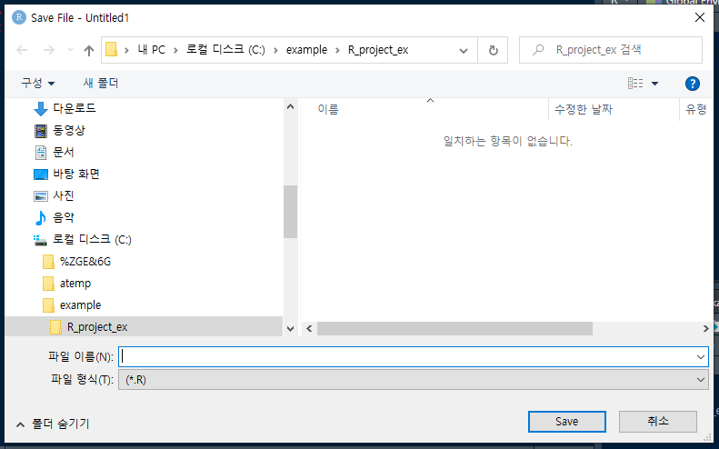Select the 'example' folder in tree
Image resolution: width=719 pixels, height=449 pixels.
(x=80, y=305)
